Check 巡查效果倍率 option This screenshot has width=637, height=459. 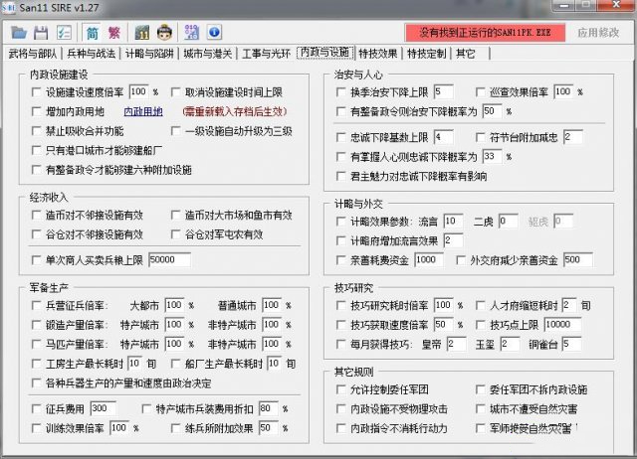point(481,92)
